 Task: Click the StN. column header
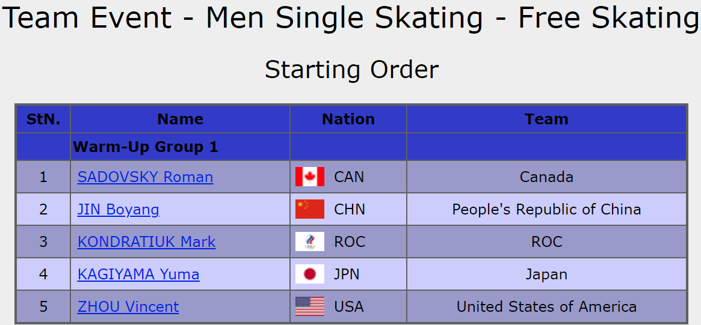click(x=43, y=120)
